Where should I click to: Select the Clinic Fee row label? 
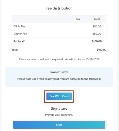tap(19, 26)
